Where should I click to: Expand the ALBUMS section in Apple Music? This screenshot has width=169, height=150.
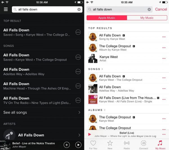pos(97,110)
